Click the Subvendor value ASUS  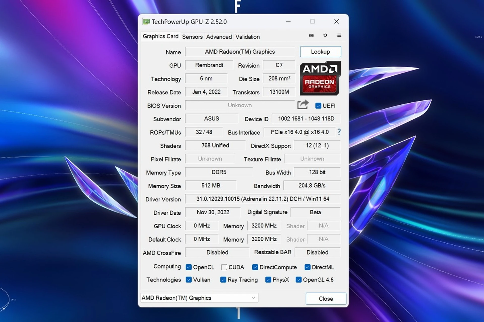[x=211, y=118]
